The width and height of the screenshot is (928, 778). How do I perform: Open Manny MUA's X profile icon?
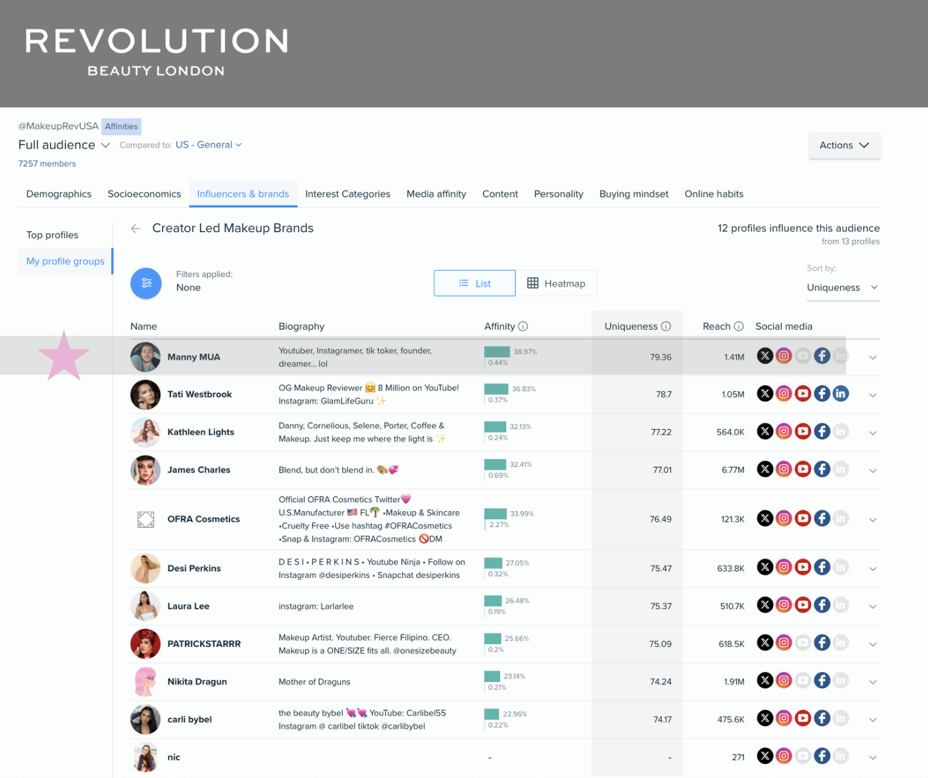pos(765,356)
